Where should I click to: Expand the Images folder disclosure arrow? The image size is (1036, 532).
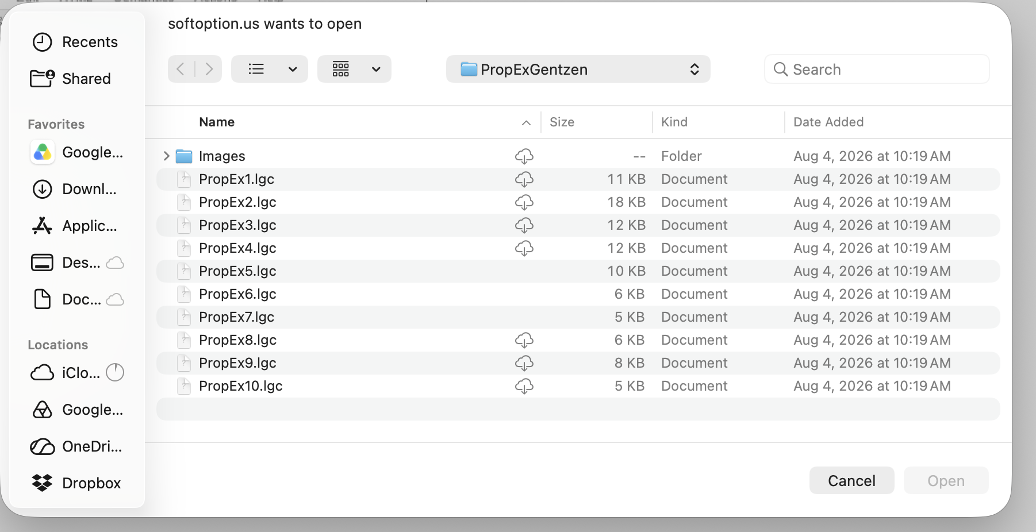(x=166, y=156)
